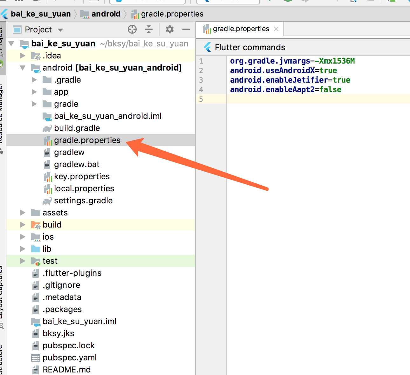Screen dimensions: 410x375
Task: Select the gradlew.bat file
Action: (77, 164)
